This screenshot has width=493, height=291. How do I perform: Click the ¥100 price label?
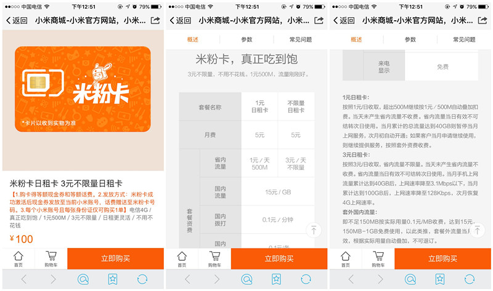point(21,239)
